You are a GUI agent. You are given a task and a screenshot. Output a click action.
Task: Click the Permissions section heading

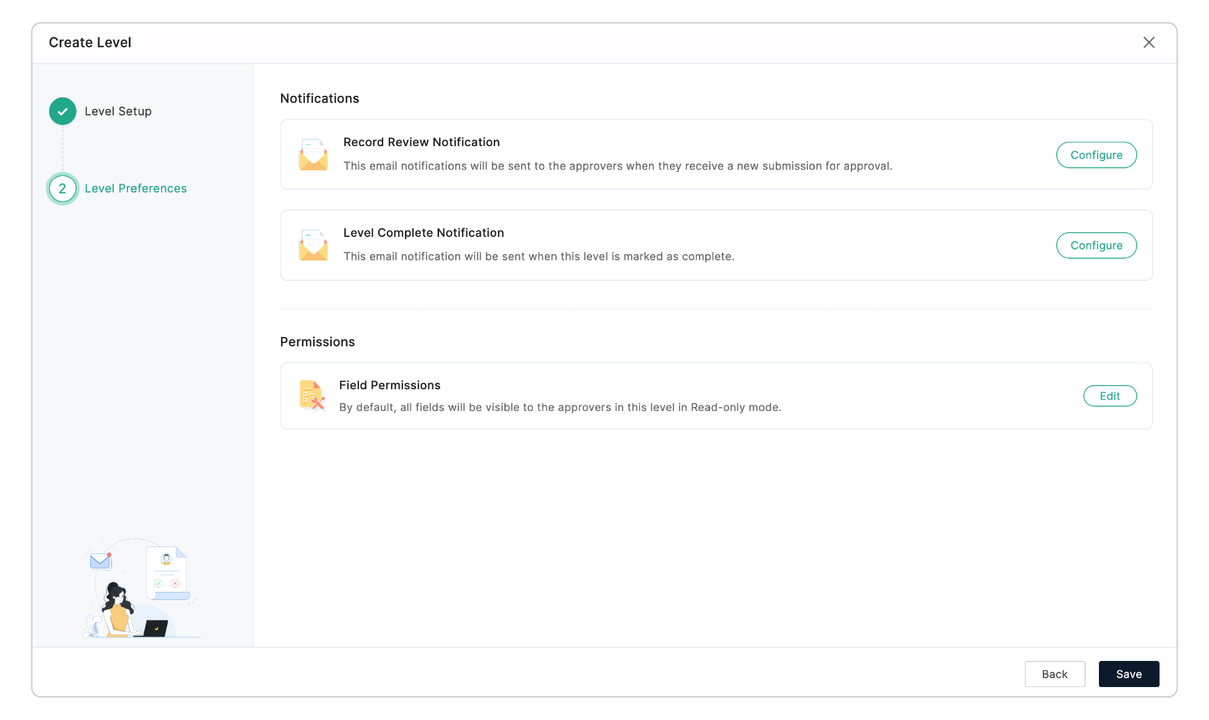tap(317, 342)
